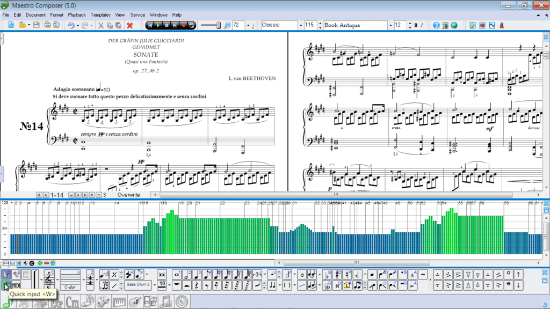Image resolution: width=550 pixels, height=309 pixels.
Task: Open the Document menu
Action: coord(35,15)
